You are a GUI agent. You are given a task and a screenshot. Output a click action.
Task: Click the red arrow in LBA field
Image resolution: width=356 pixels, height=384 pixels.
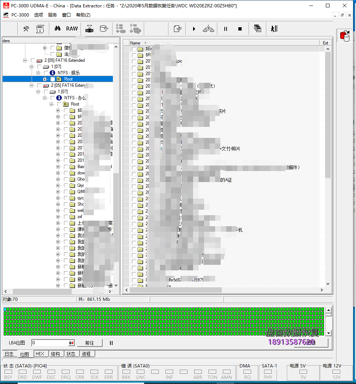[x=71, y=343]
